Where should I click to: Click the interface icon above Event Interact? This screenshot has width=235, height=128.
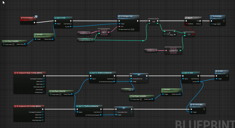tap(36, 16)
